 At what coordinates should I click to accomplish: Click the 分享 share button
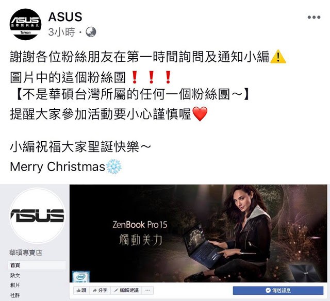point(100,291)
